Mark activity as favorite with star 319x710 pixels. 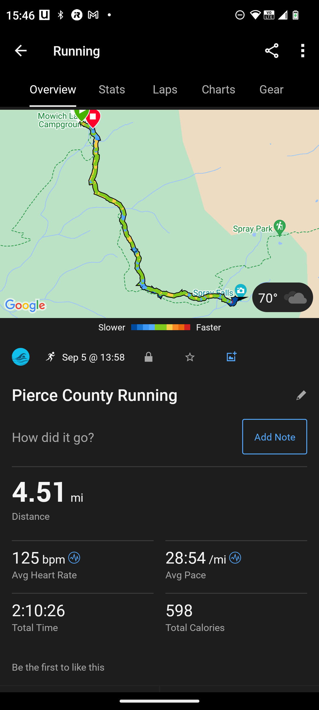tap(190, 357)
